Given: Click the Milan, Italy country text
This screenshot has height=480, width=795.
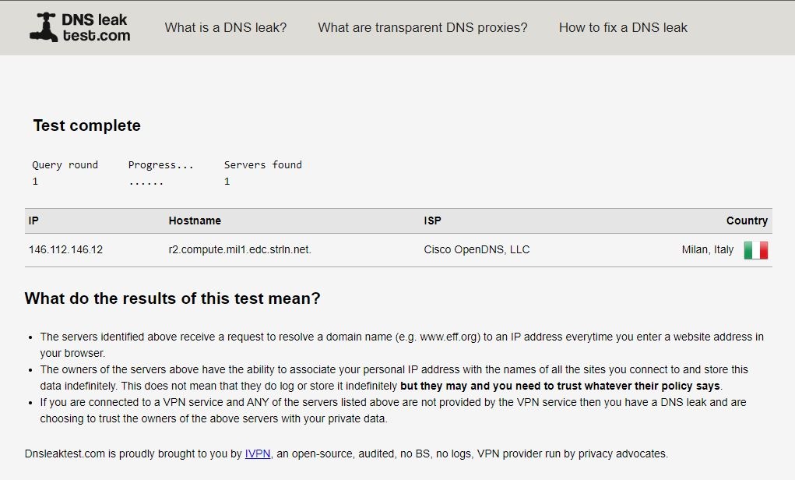Looking at the screenshot, I should coord(707,250).
